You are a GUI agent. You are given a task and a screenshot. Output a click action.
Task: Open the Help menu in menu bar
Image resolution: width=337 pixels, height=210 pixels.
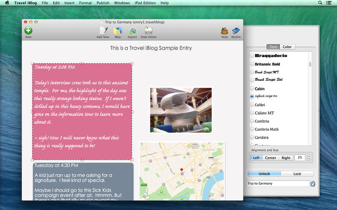pyautogui.click(x=164, y=3)
